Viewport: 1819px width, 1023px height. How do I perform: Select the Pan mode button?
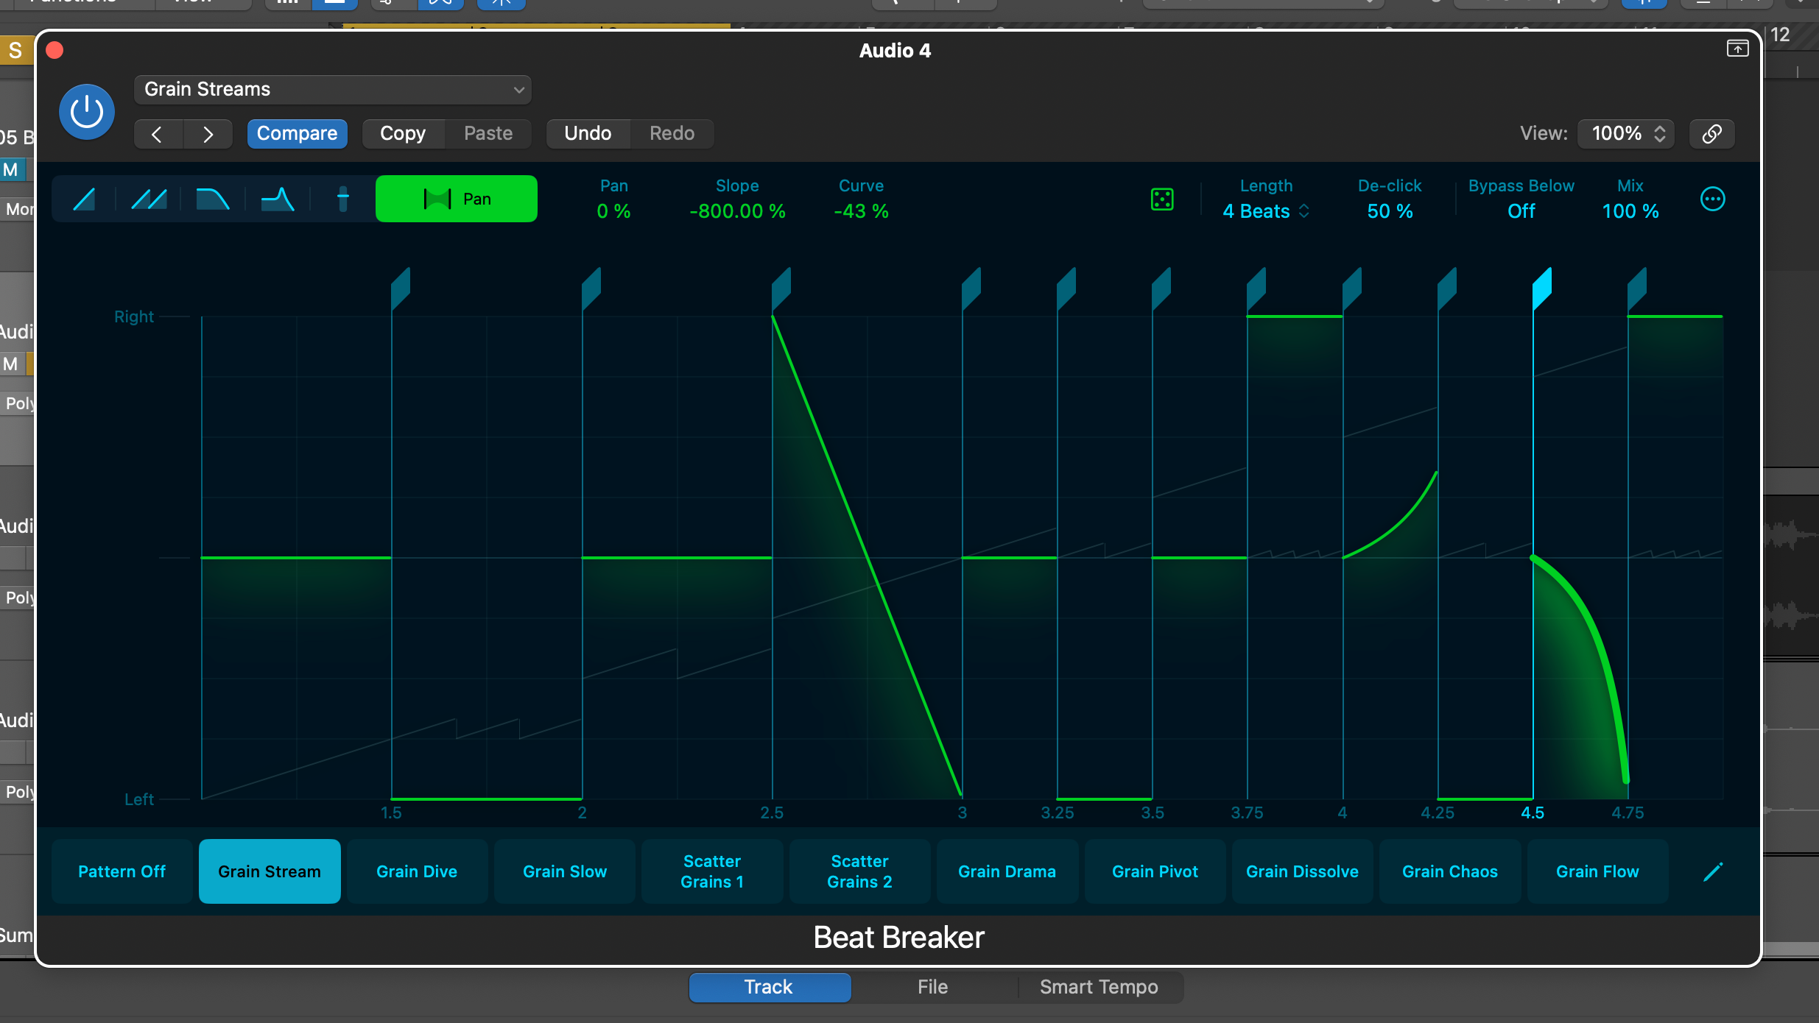coord(457,199)
